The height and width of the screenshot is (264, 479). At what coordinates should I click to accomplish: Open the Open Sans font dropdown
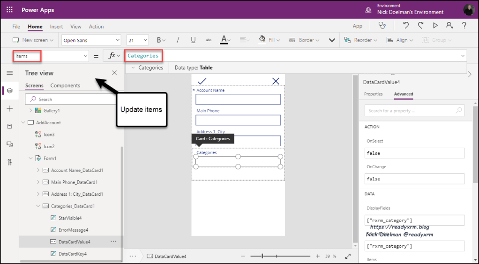click(91, 40)
